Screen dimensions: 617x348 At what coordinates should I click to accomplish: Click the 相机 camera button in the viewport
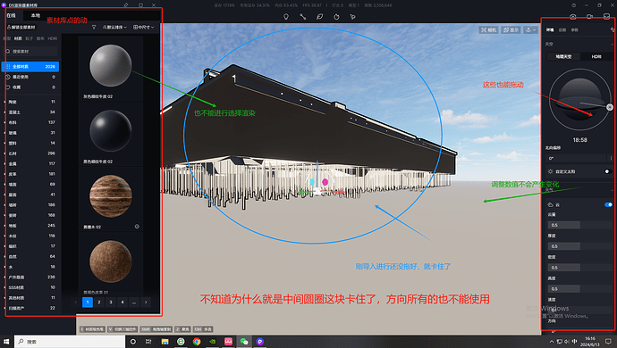pyautogui.click(x=488, y=29)
